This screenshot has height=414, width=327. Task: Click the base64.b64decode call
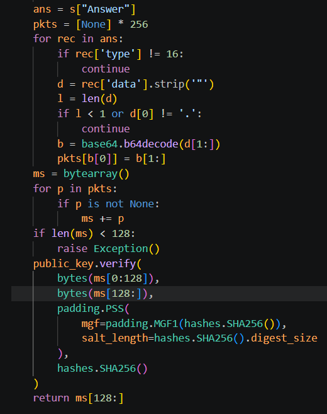[x=151, y=144]
